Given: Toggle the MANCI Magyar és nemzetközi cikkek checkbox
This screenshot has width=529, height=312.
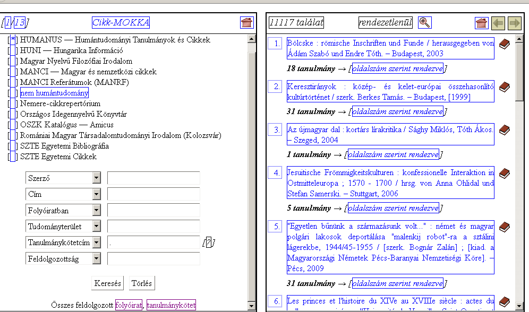Looking at the screenshot, I should pos(13,72).
